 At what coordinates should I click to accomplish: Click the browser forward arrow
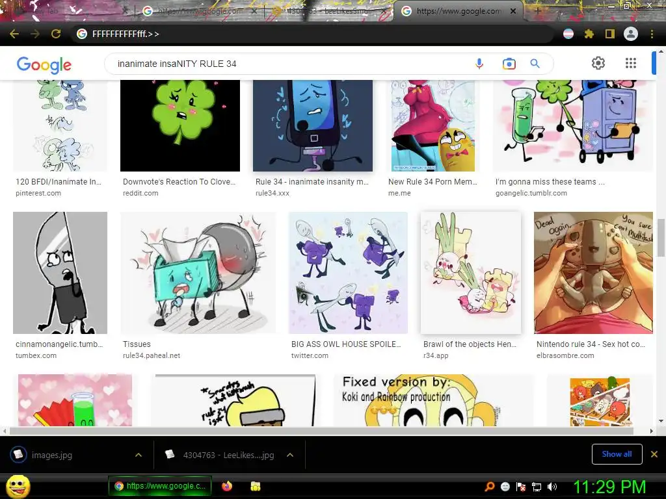[35, 34]
